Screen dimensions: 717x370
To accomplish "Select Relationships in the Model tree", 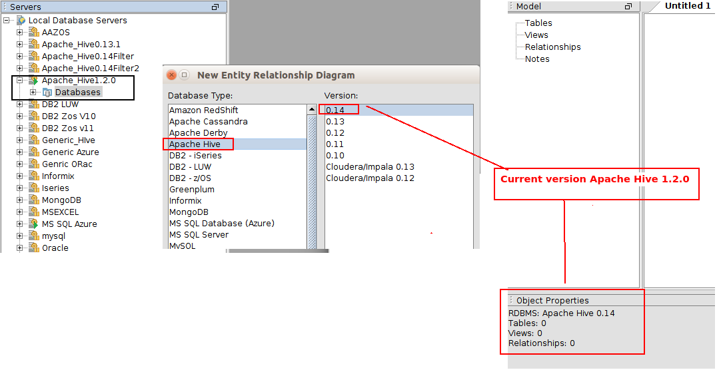I will coord(553,47).
